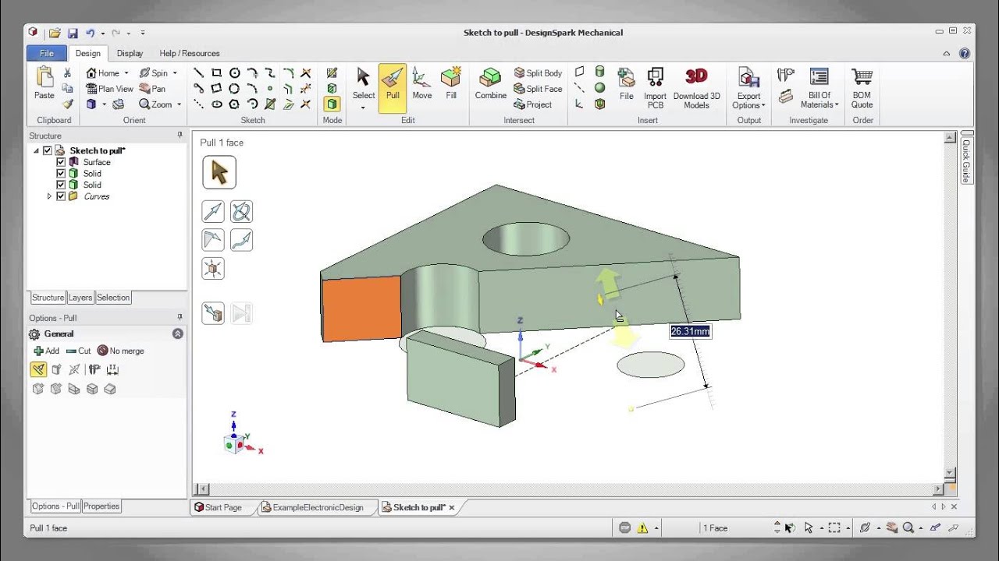Image resolution: width=999 pixels, height=561 pixels.
Task: Click Plan View in Orient group
Action: point(109,89)
